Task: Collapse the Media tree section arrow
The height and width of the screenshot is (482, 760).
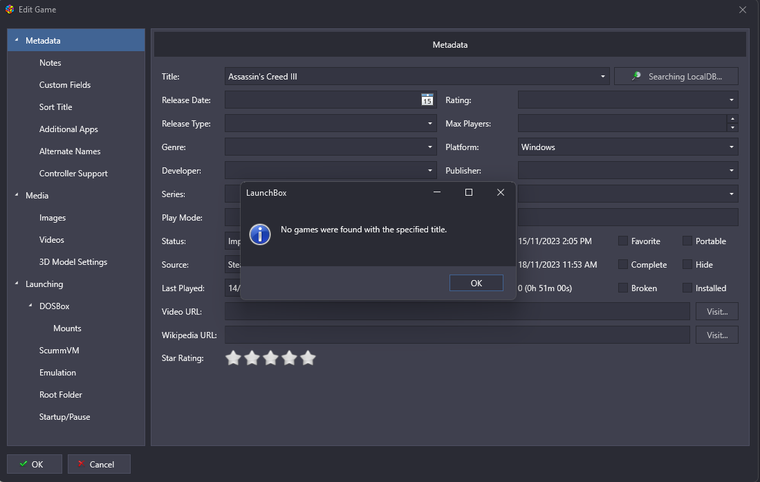Action: [x=17, y=195]
